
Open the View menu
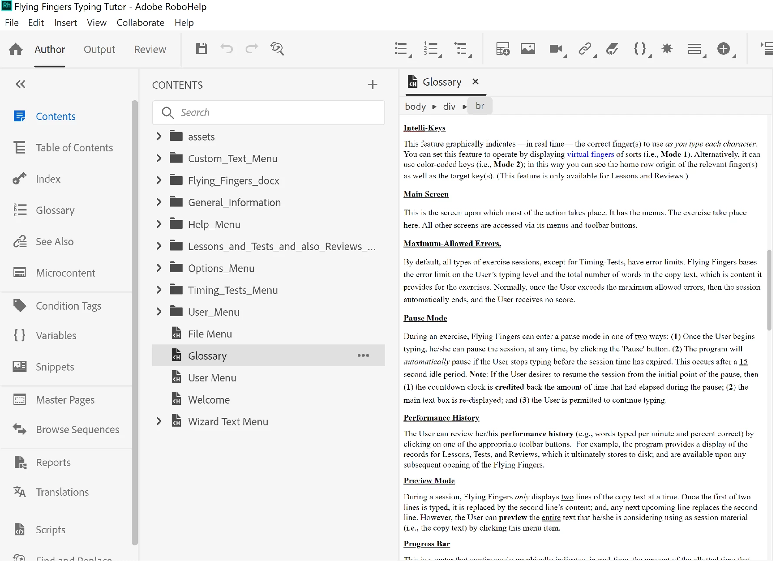[97, 23]
